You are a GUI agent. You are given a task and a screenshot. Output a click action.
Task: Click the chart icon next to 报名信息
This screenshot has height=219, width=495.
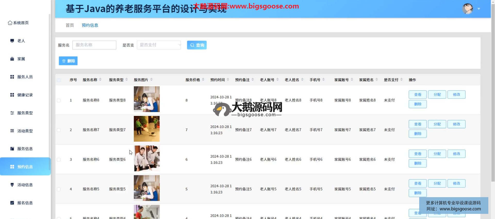12,203
